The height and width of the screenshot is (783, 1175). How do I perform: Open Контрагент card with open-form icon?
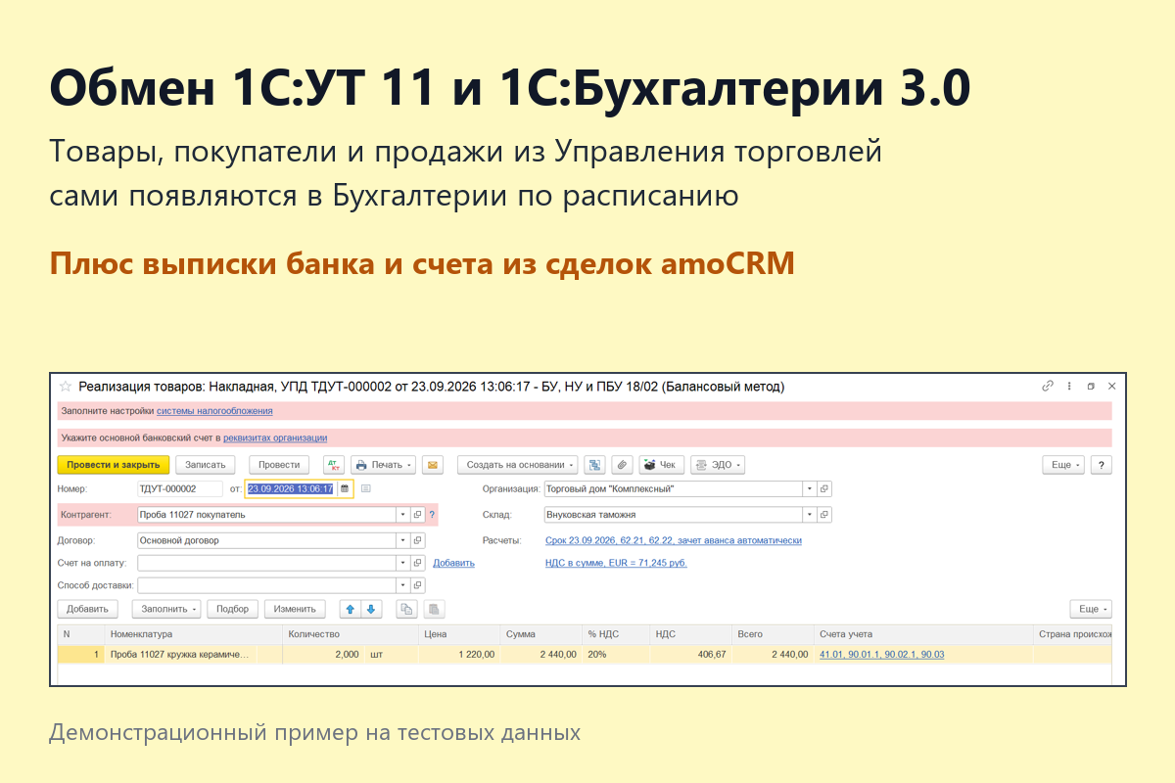[x=417, y=515]
